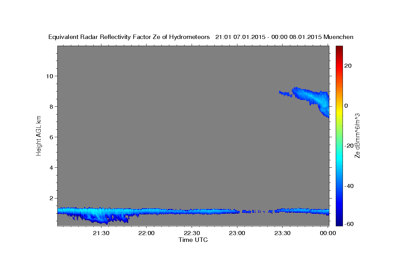Click the "Time UTC" axis label
The height and width of the screenshot is (271, 407).
[193, 240]
